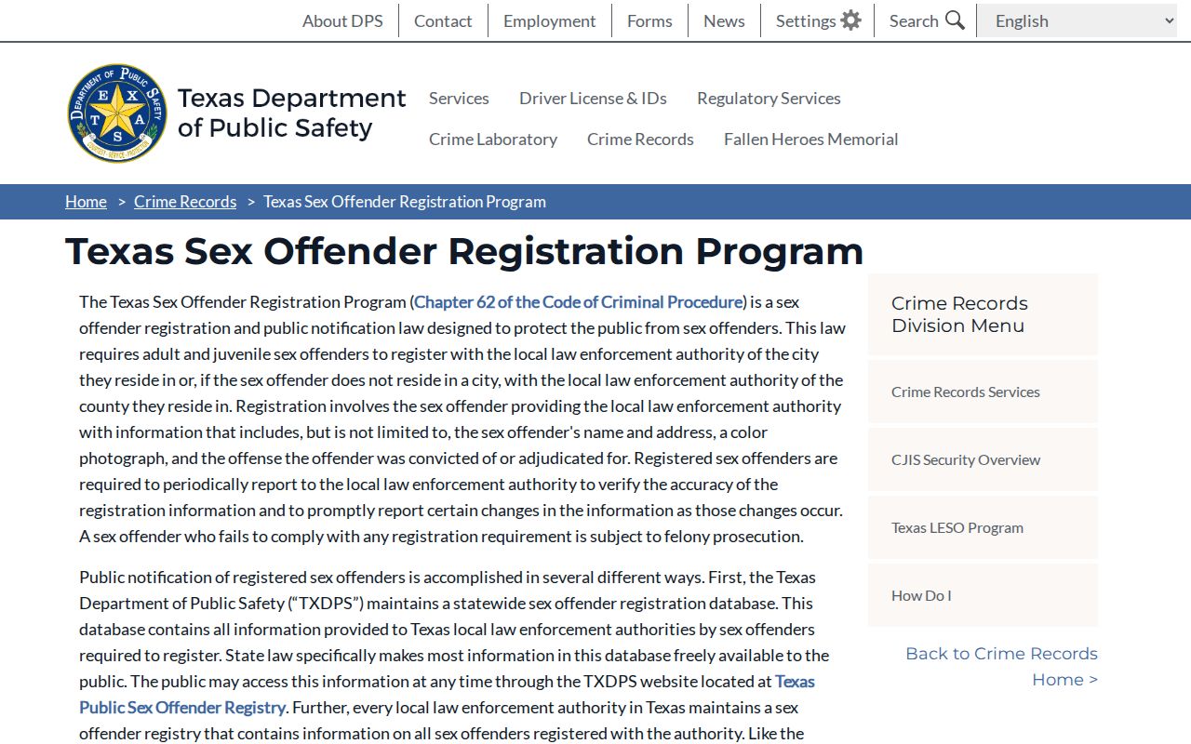Image resolution: width=1191 pixels, height=744 pixels.
Task: Select How Do I in sidebar
Action: [983, 595]
